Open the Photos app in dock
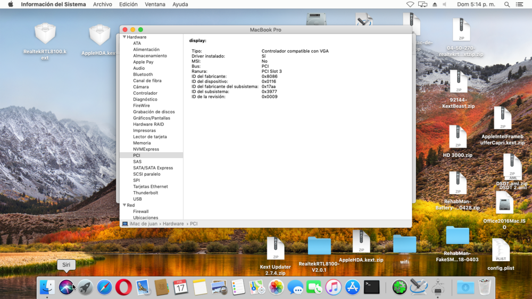Viewport: 532px width, 299px height. [x=276, y=287]
